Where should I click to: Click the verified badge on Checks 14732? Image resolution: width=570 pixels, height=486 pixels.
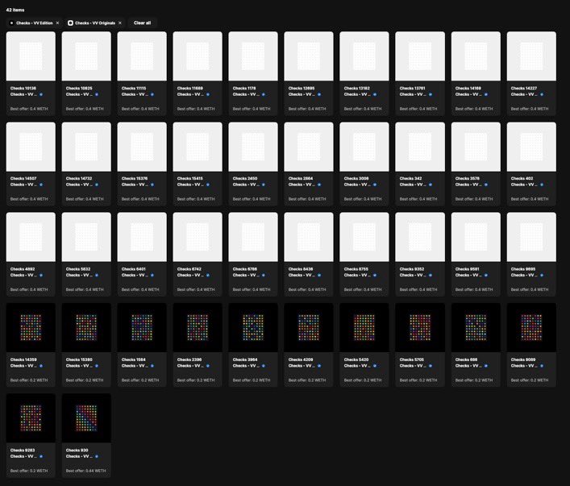tap(97, 185)
